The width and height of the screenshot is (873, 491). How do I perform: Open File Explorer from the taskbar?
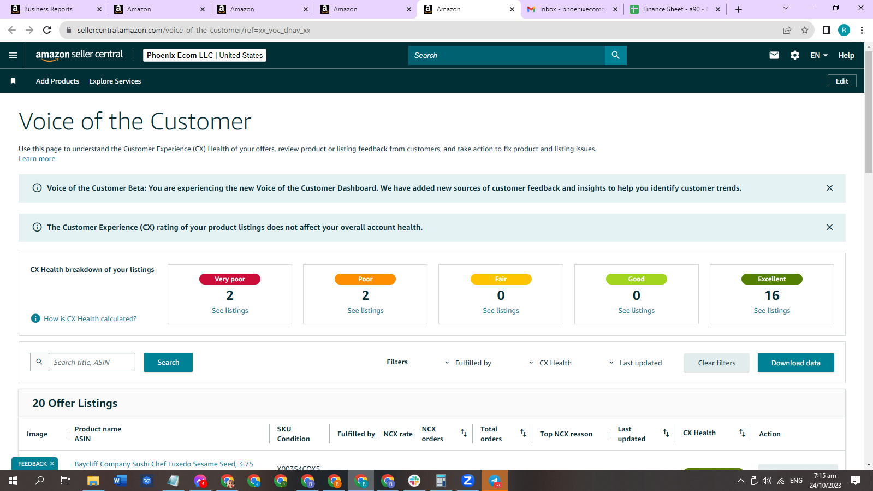click(93, 481)
